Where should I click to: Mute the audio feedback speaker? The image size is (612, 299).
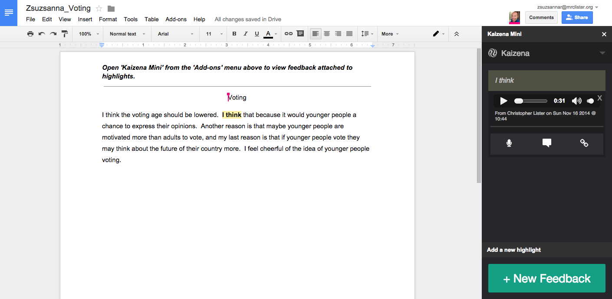click(x=576, y=101)
